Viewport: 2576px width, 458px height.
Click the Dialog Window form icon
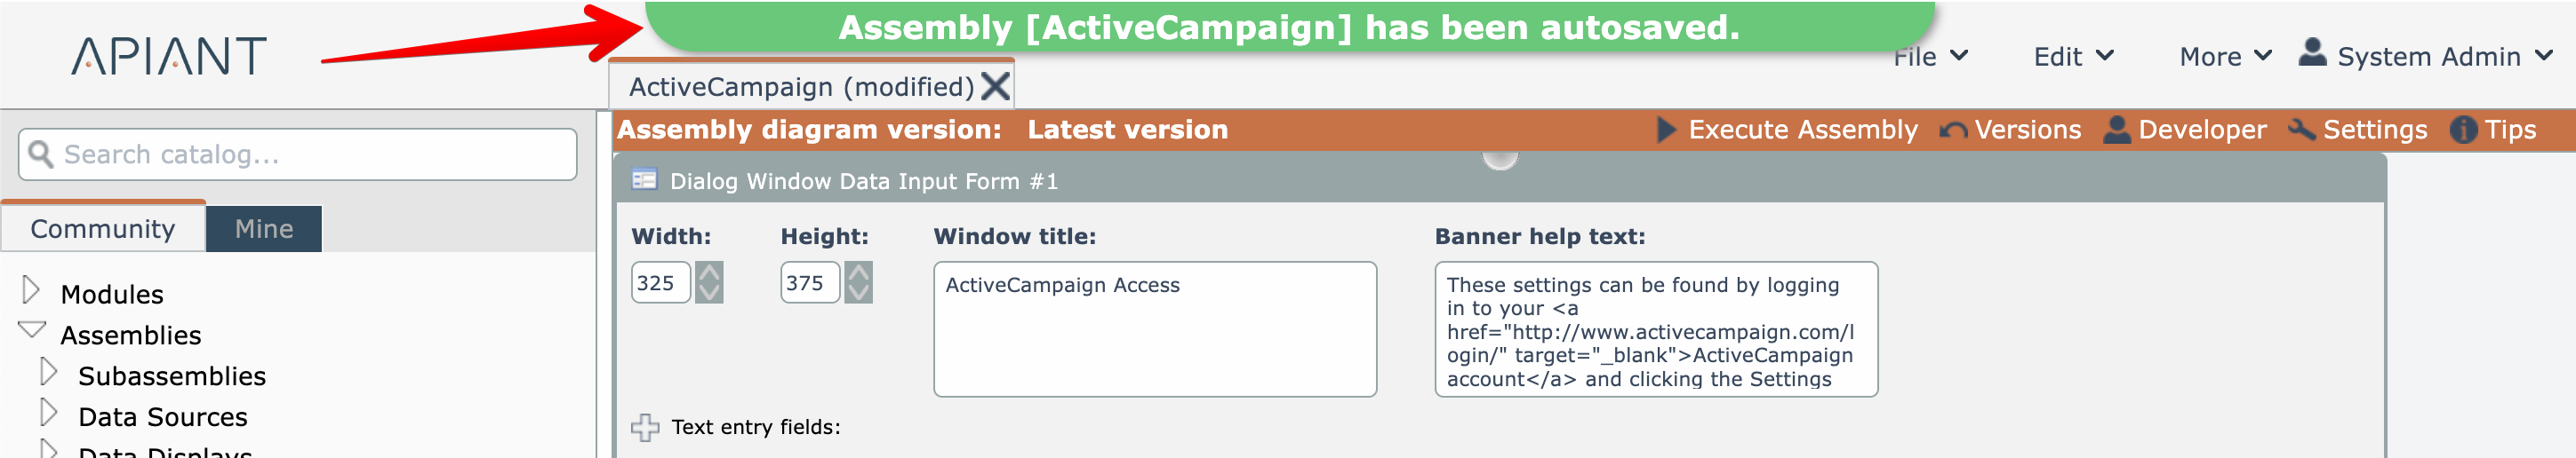(x=644, y=180)
